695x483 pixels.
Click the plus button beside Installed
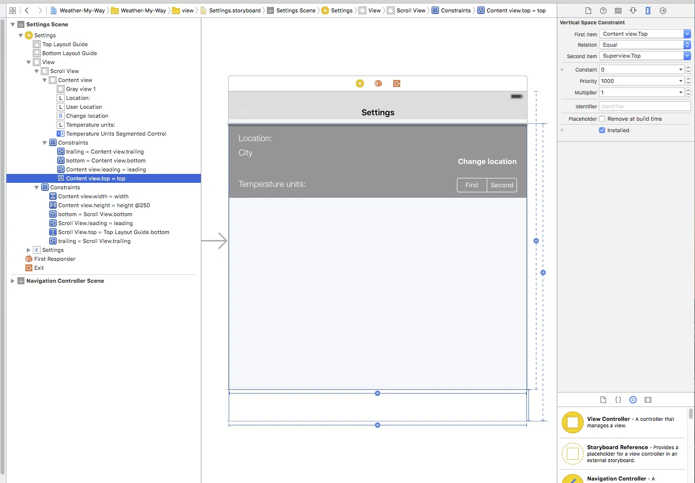[x=562, y=130]
